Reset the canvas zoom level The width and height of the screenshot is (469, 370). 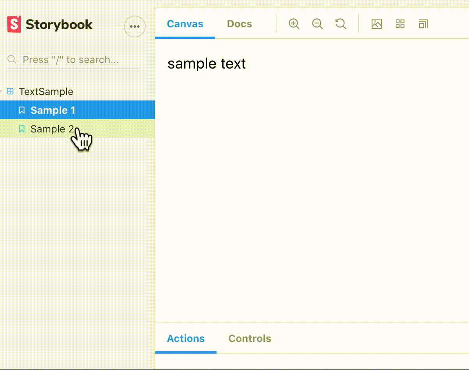tap(341, 24)
